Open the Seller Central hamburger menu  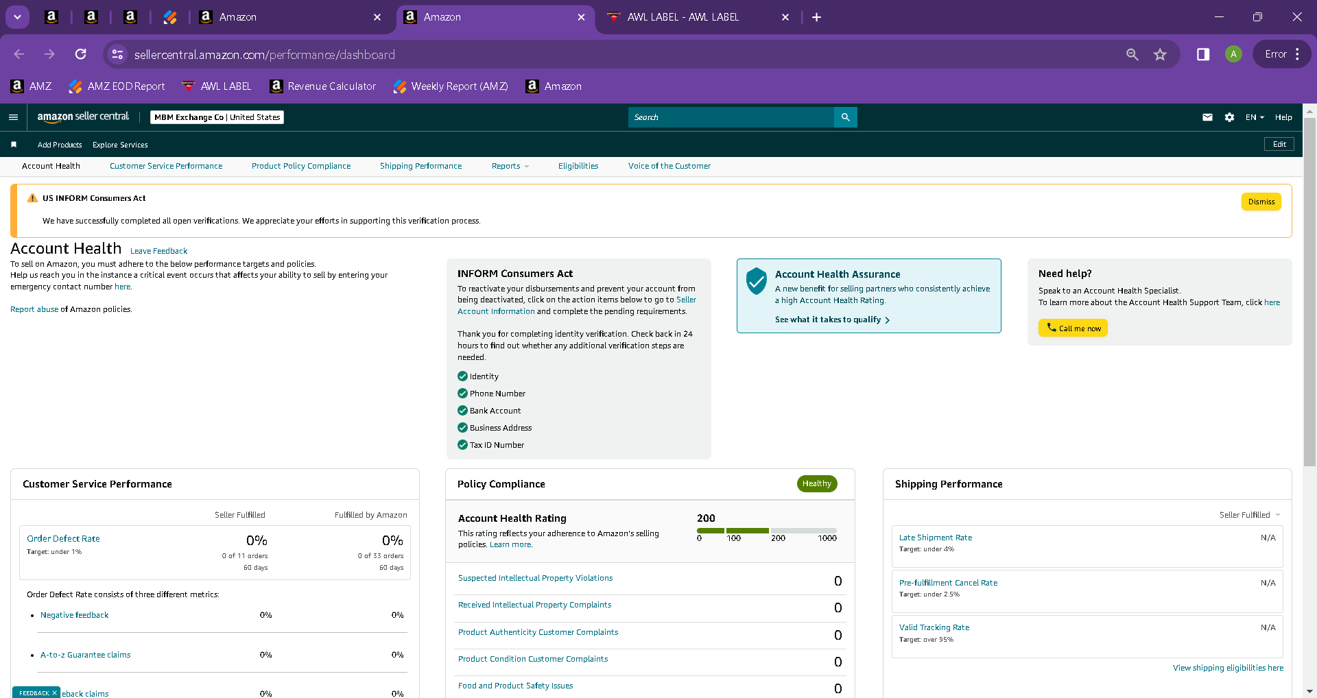(x=13, y=117)
